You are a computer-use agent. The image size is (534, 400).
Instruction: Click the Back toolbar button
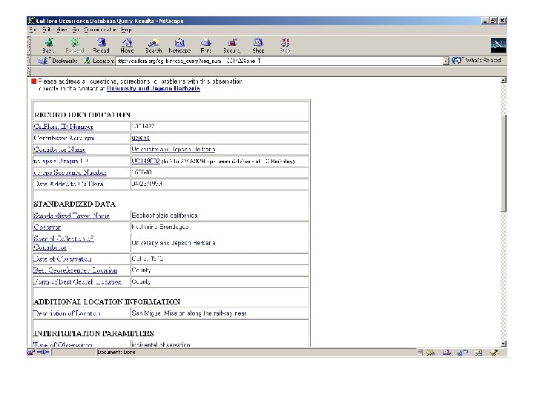pyautogui.click(x=48, y=45)
